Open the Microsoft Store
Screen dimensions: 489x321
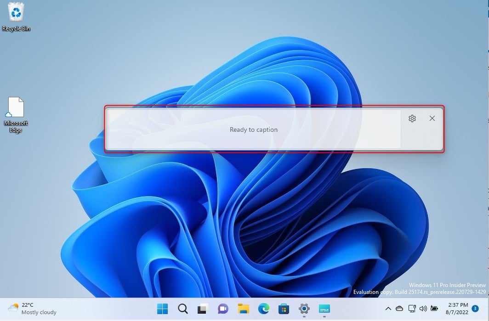click(x=284, y=309)
